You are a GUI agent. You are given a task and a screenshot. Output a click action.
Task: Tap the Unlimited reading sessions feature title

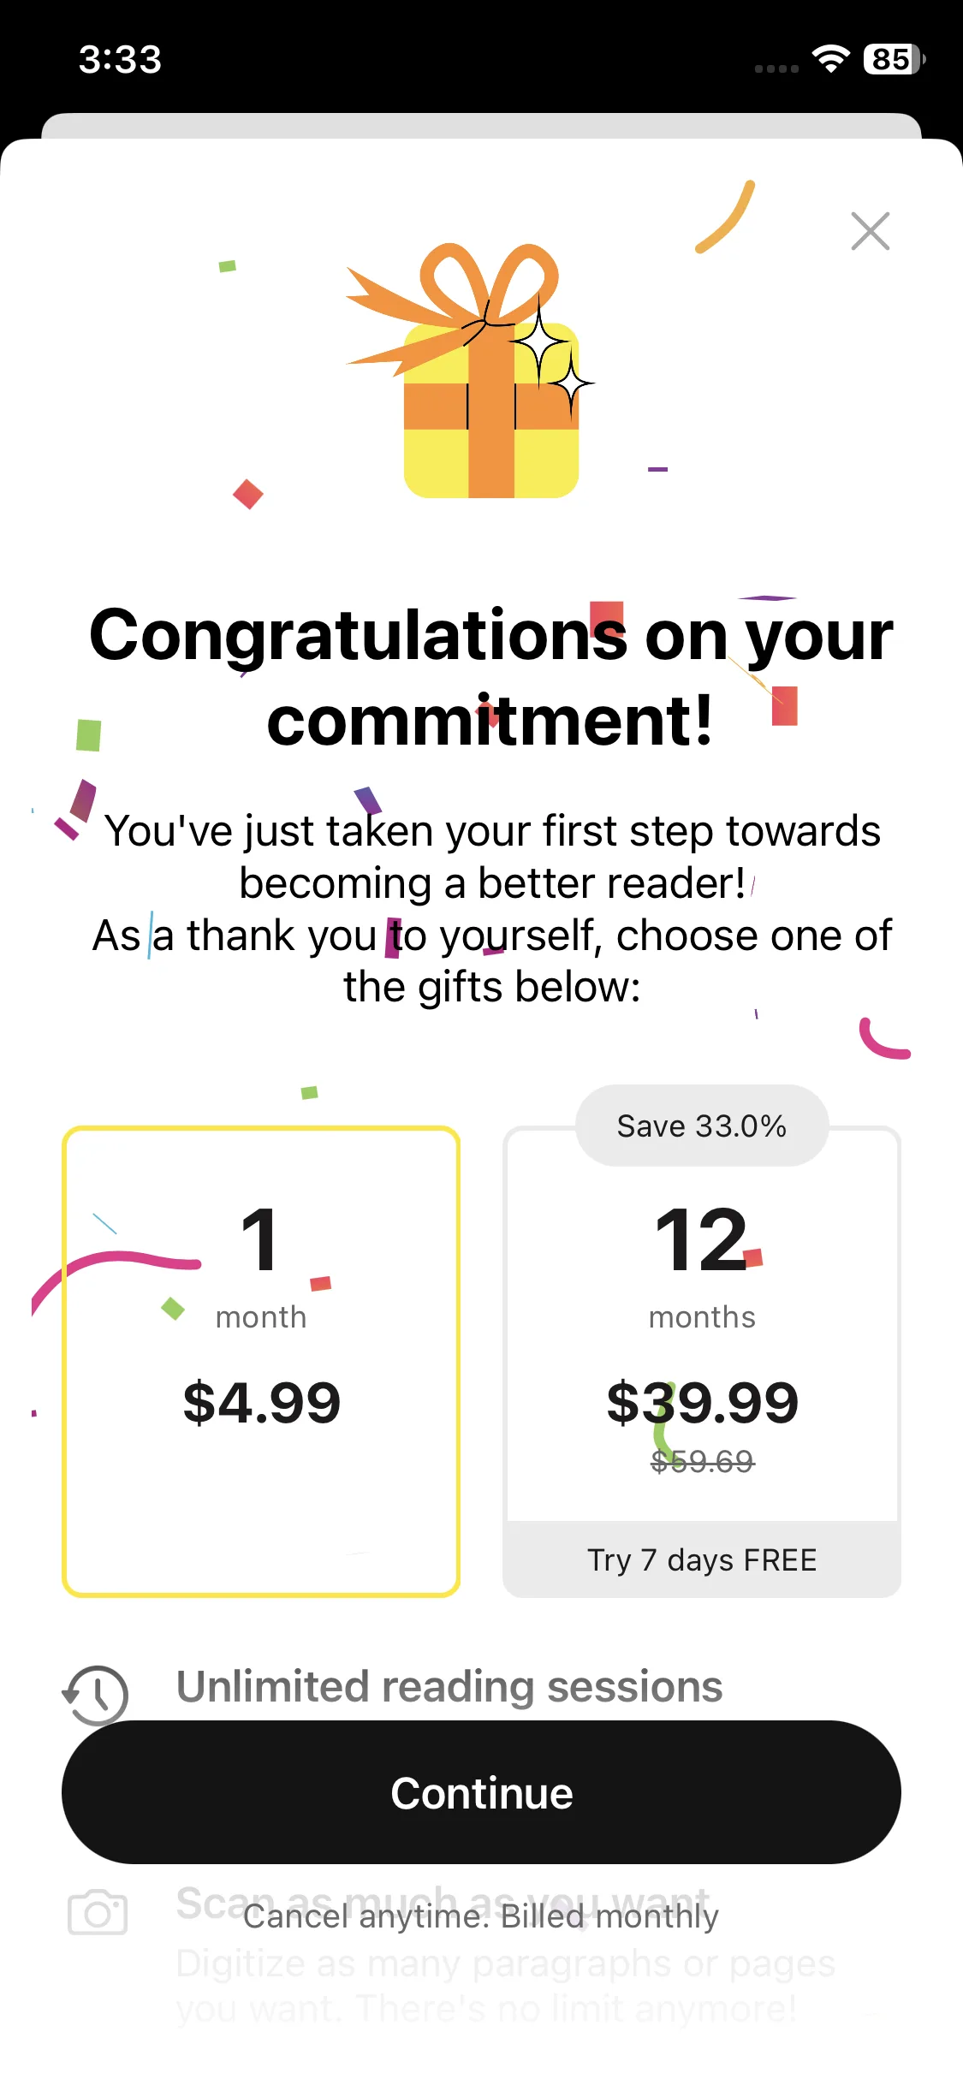[449, 1687]
